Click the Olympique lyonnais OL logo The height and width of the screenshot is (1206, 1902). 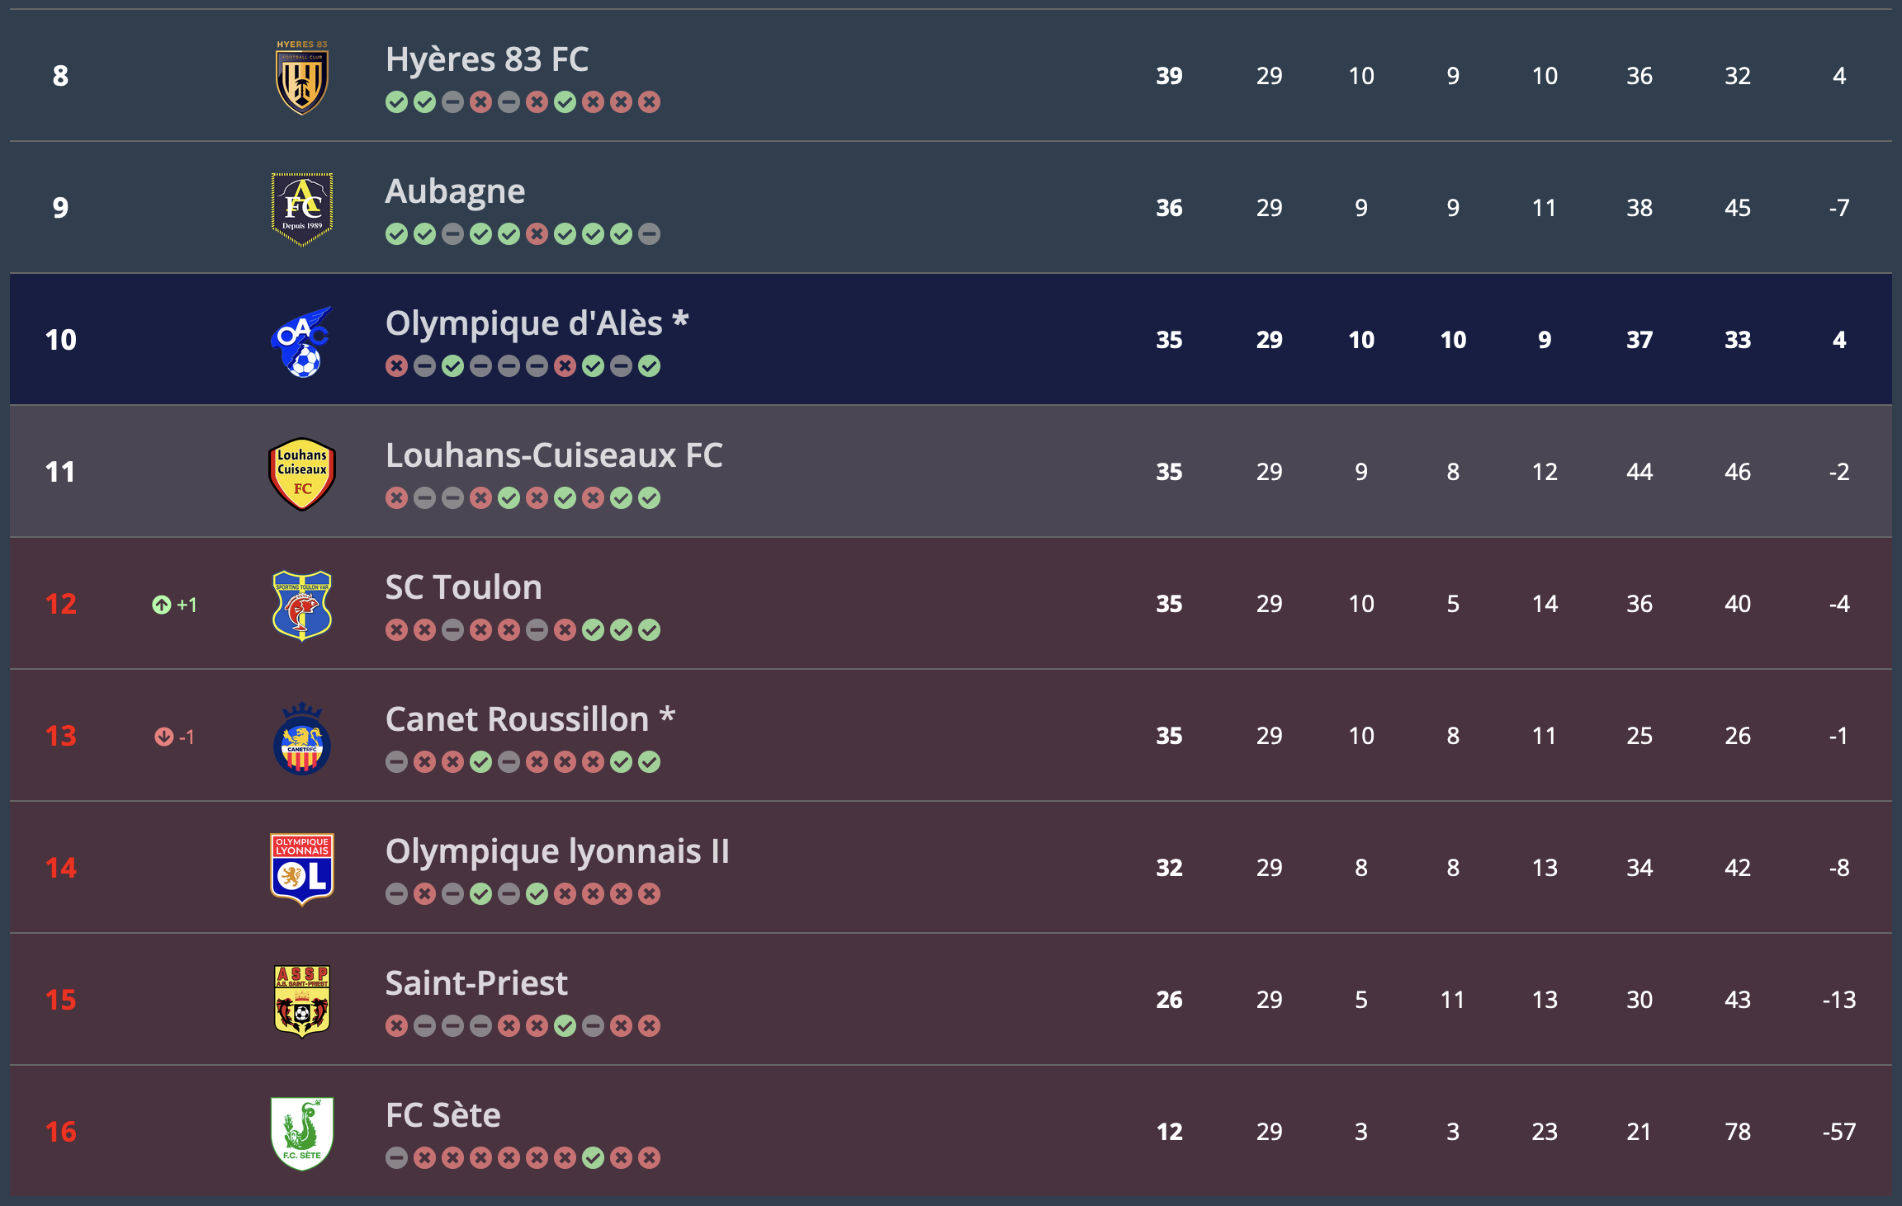(x=302, y=869)
